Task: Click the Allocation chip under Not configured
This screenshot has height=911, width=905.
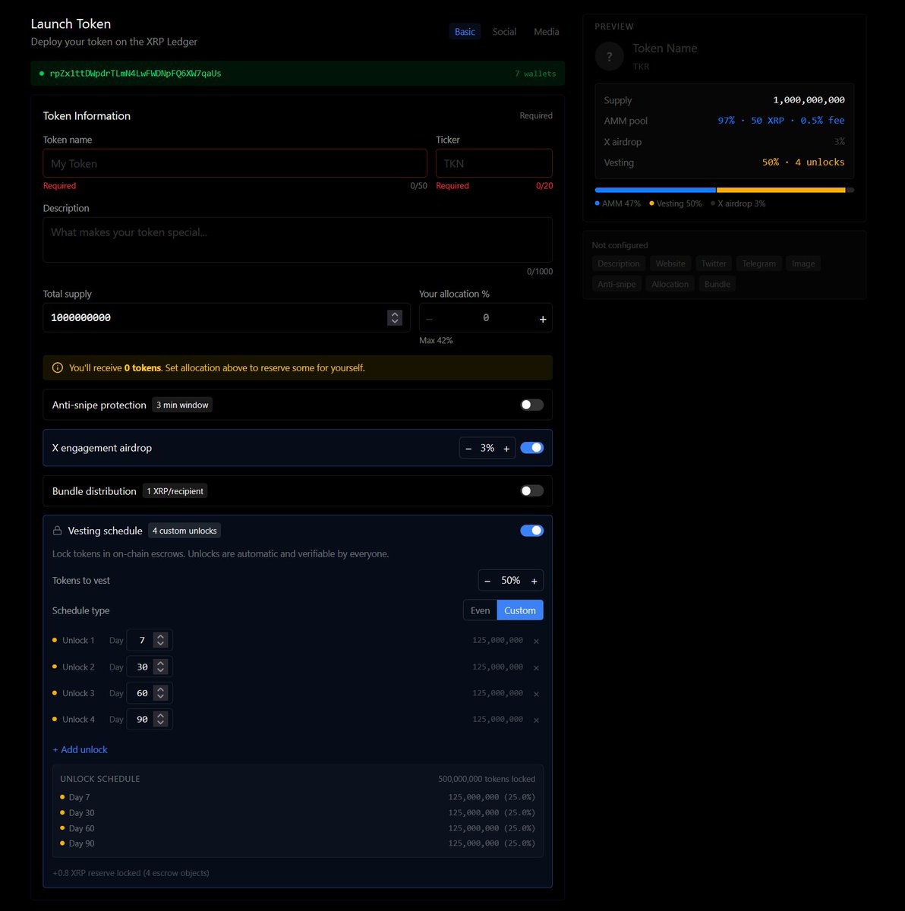Action: [x=670, y=284]
